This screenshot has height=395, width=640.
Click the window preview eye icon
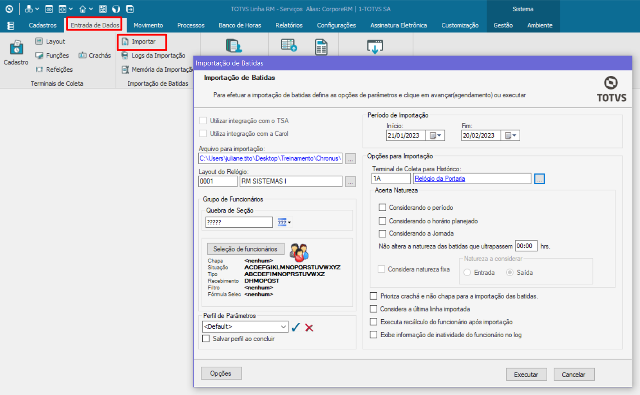coord(49,9)
